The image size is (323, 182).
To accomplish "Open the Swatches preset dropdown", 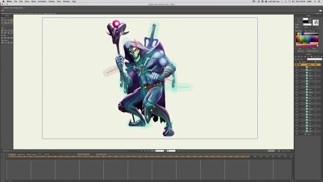I will 311,31.
